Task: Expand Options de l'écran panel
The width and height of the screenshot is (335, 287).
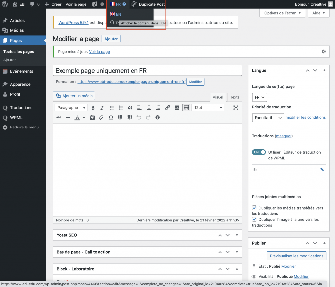Action: pyautogui.click(x=282, y=13)
